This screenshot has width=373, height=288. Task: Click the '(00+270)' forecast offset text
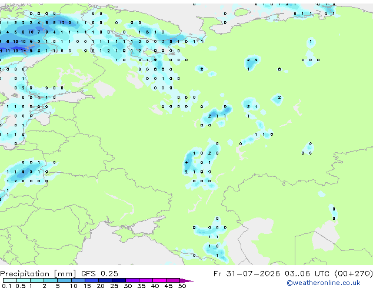tap(354, 274)
